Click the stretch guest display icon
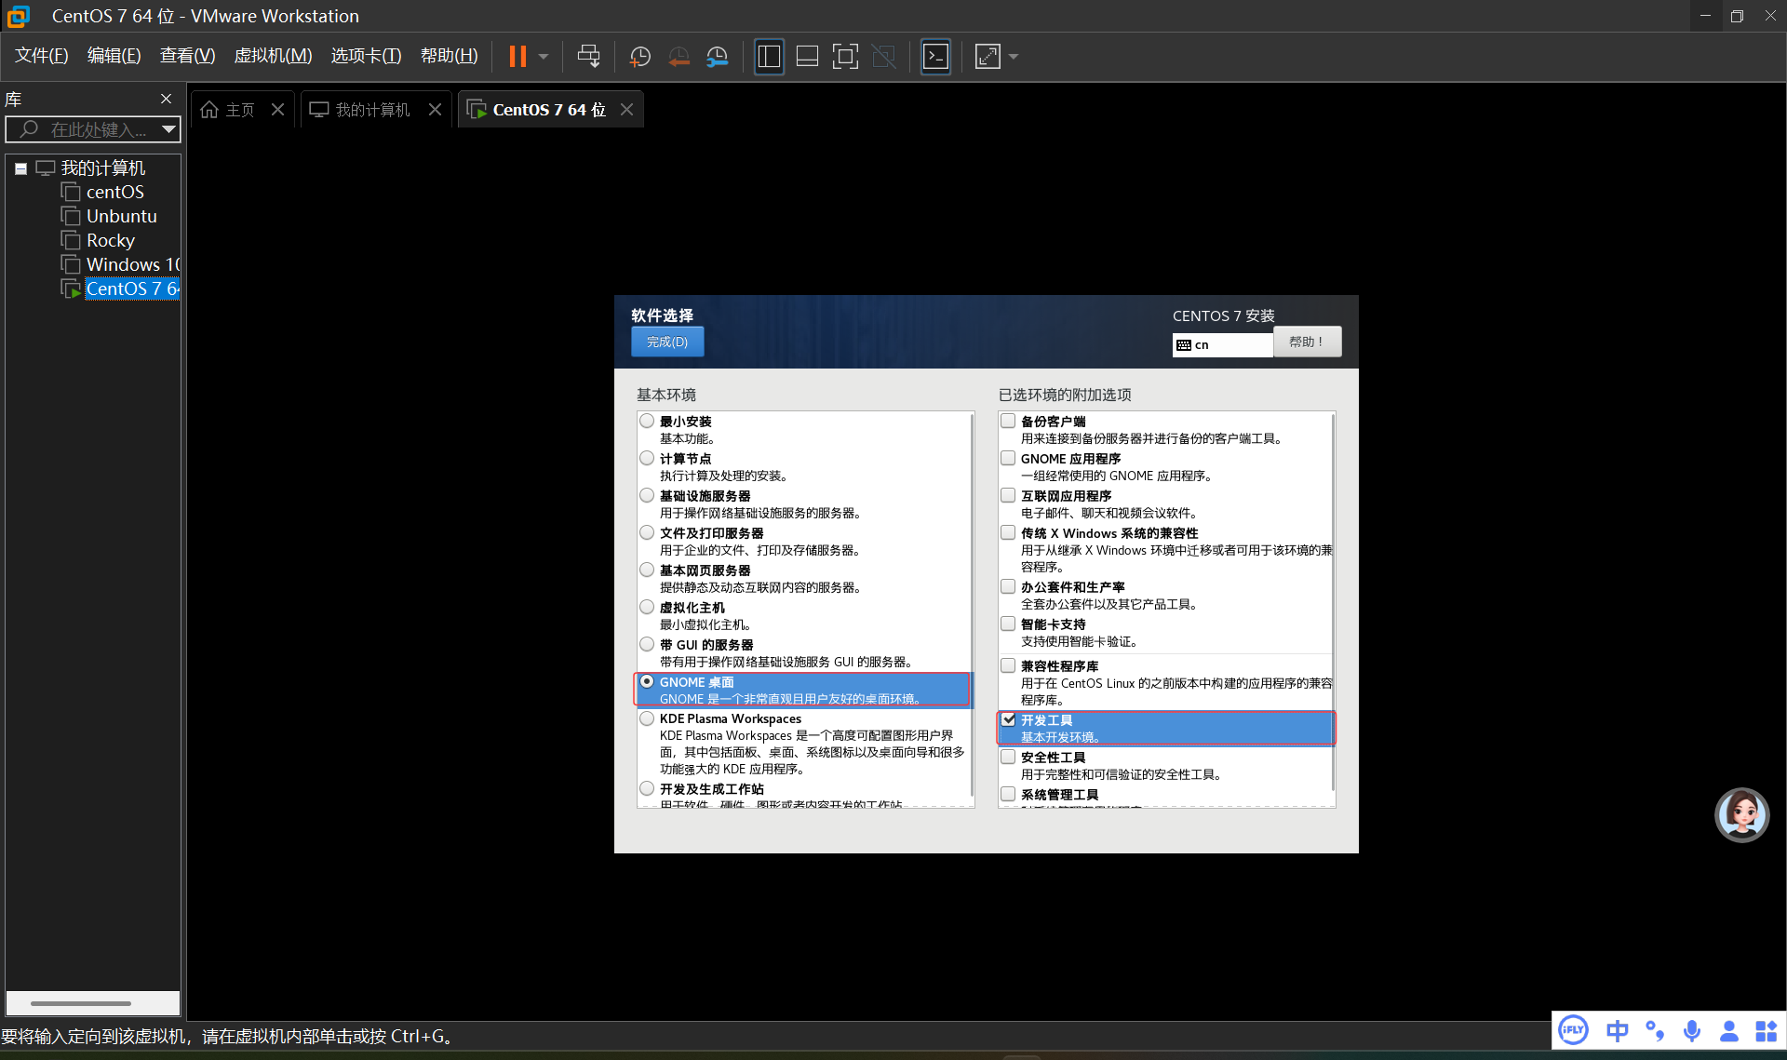1787x1060 pixels. coord(988,57)
